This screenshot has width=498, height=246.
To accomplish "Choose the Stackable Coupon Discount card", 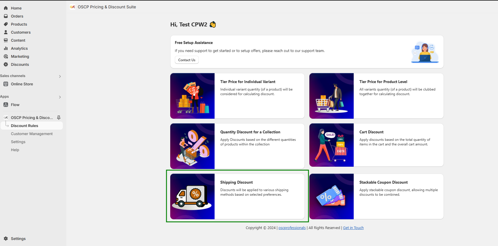I will [376, 196].
